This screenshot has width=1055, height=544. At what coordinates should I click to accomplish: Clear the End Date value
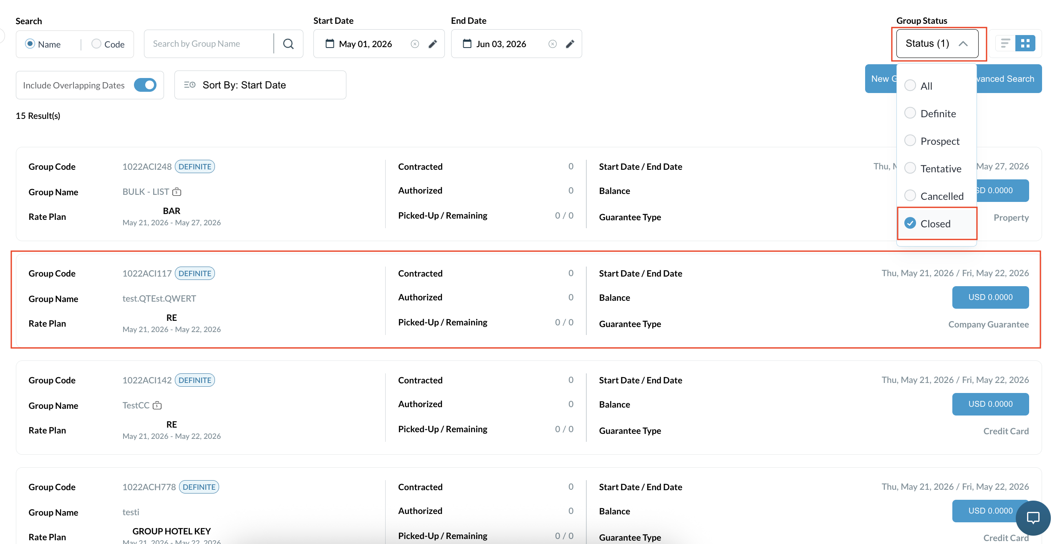(x=553, y=44)
